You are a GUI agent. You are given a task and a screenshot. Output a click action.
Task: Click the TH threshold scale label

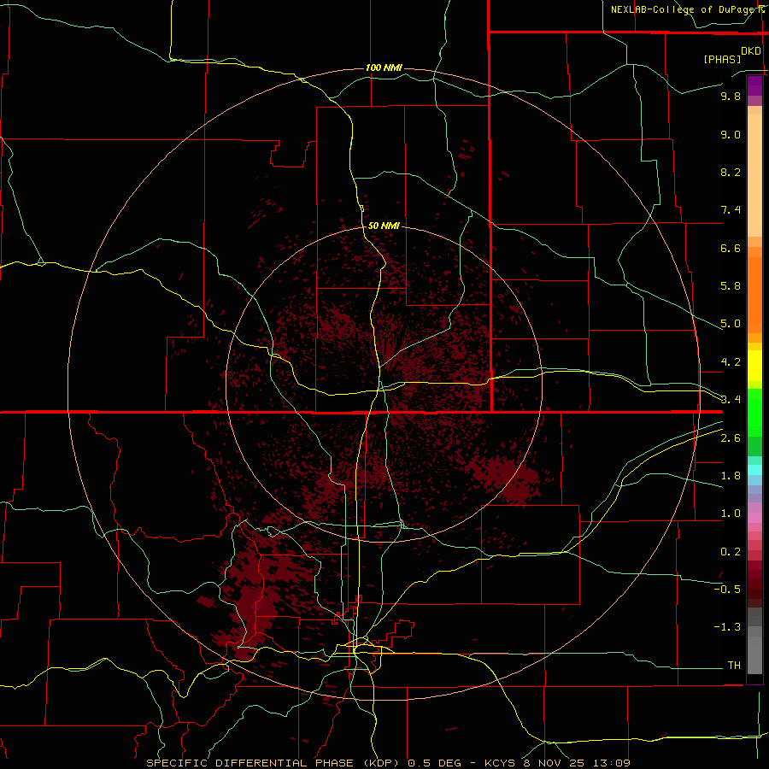point(734,665)
